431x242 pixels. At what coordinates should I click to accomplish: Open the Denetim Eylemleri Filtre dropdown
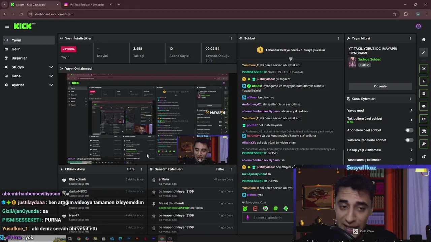[220, 169]
